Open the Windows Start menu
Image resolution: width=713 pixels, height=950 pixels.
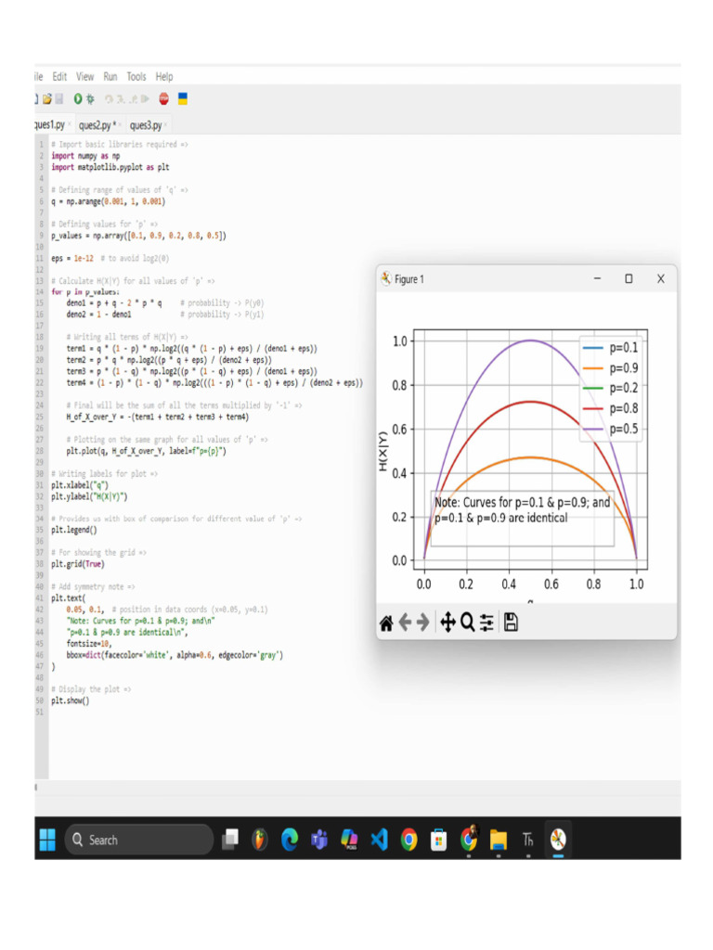pos(47,840)
